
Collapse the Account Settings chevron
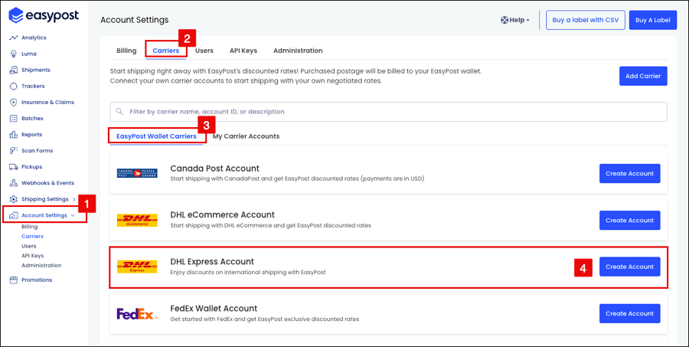click(x=73, y=215)
